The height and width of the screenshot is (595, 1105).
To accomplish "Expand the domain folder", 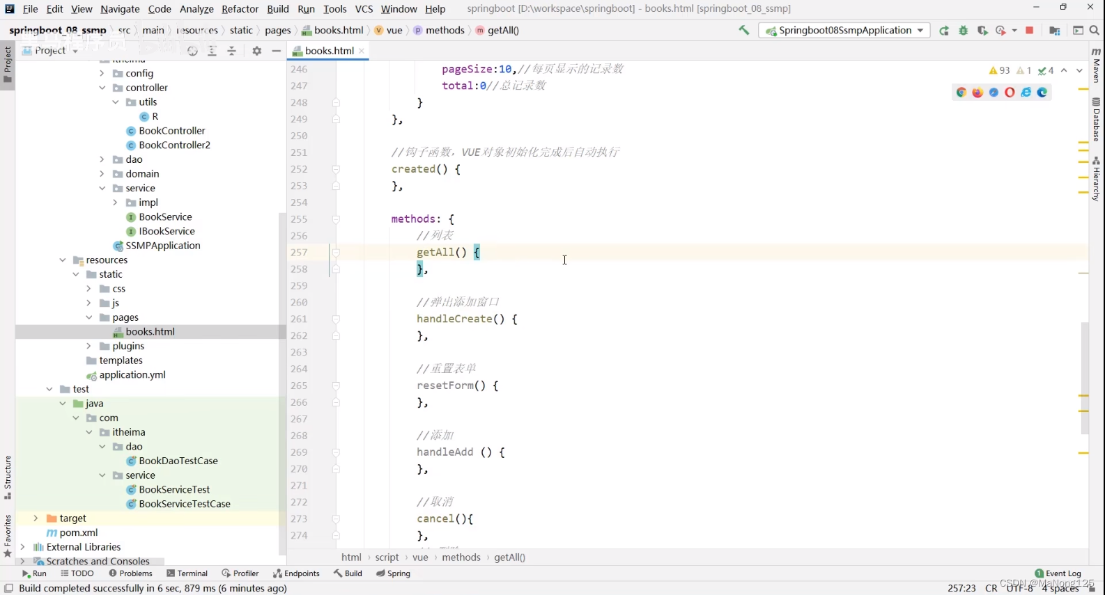I will point(102,174).
